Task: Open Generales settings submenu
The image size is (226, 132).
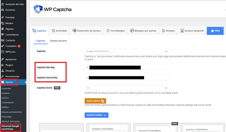Action: [x=6, y=89]
